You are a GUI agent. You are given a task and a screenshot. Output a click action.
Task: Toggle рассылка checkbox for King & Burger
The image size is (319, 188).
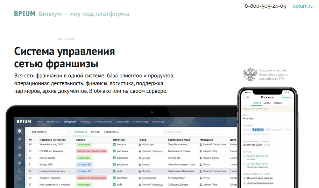(x=114, y=158)
